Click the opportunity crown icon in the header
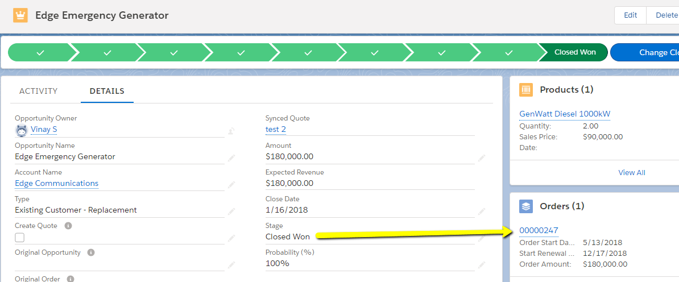679x282 pixels. point(20,15)
